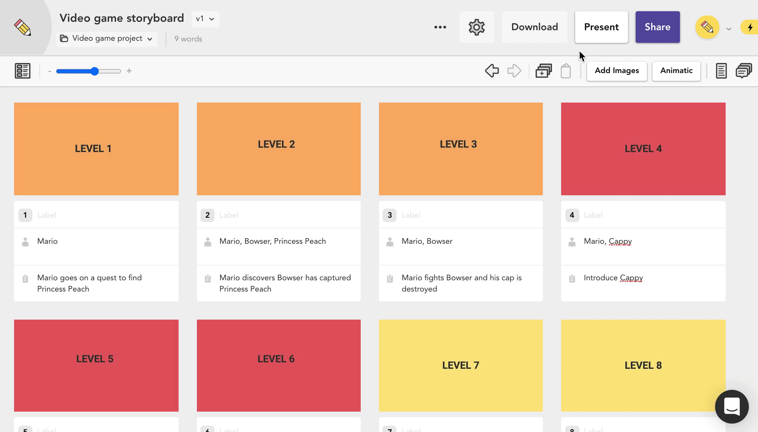Click the Animatic button
This screenshot has width=758, height=432.
tap(676, 71)
